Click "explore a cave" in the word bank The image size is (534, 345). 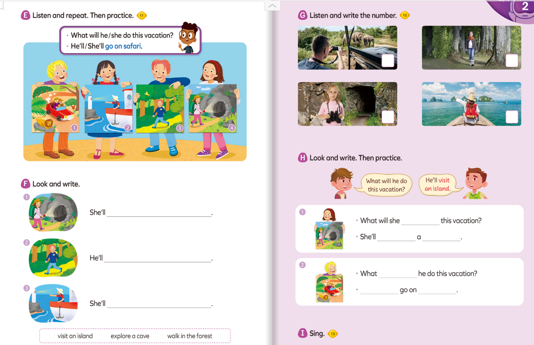point(130,336)
